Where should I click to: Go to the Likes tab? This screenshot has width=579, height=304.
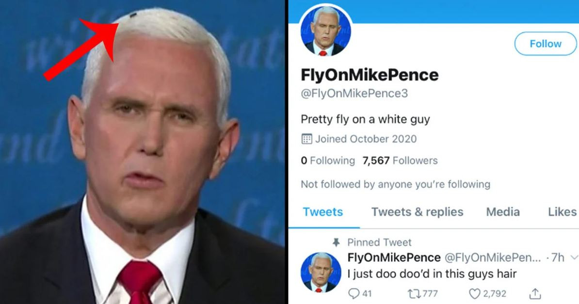562,212
